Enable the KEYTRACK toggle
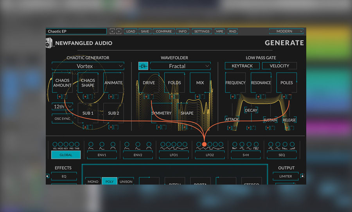Image resolution: width=352 pixels, height=212 pixels. [x=242, y=66]
